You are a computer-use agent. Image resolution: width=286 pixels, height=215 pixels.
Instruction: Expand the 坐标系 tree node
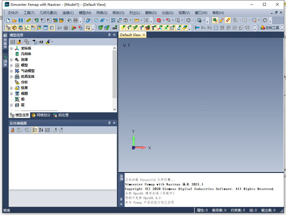tap(11, 48)
